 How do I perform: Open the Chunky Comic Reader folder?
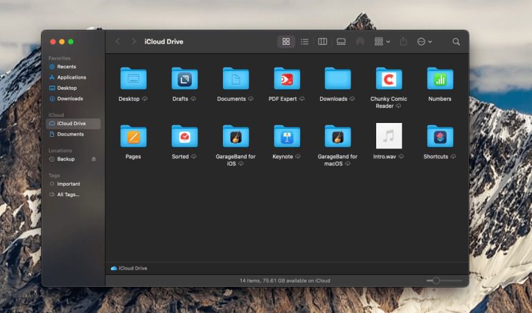389,79
